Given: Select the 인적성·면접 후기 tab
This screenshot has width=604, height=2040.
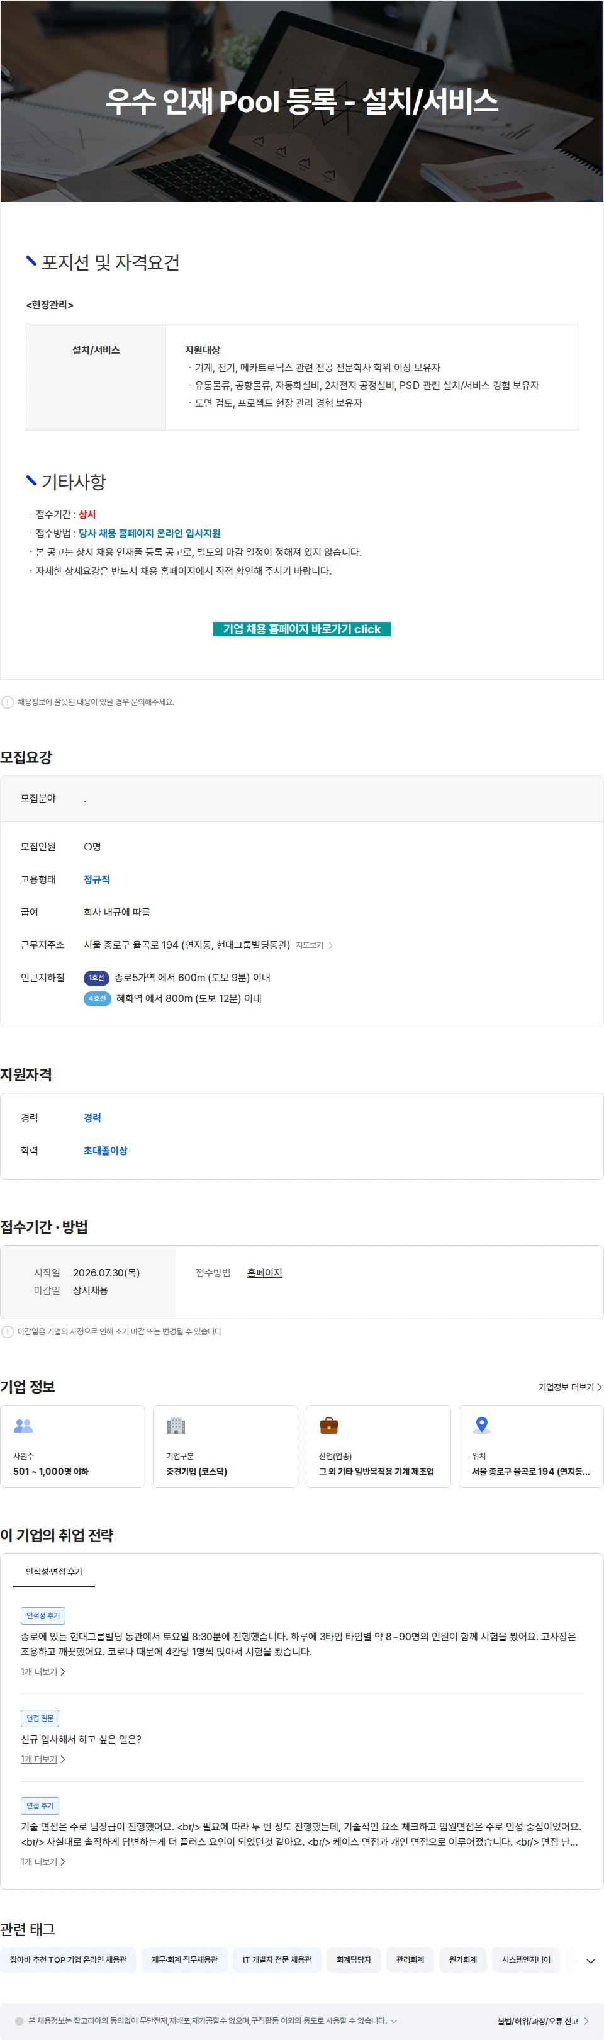Looking at the screenshot, I should click(x=54, y=1571).
